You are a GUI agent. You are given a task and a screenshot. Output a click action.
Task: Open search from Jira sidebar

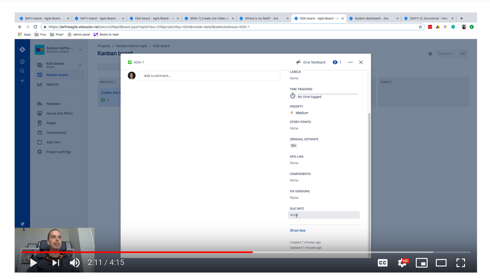(x=22, y=71)
